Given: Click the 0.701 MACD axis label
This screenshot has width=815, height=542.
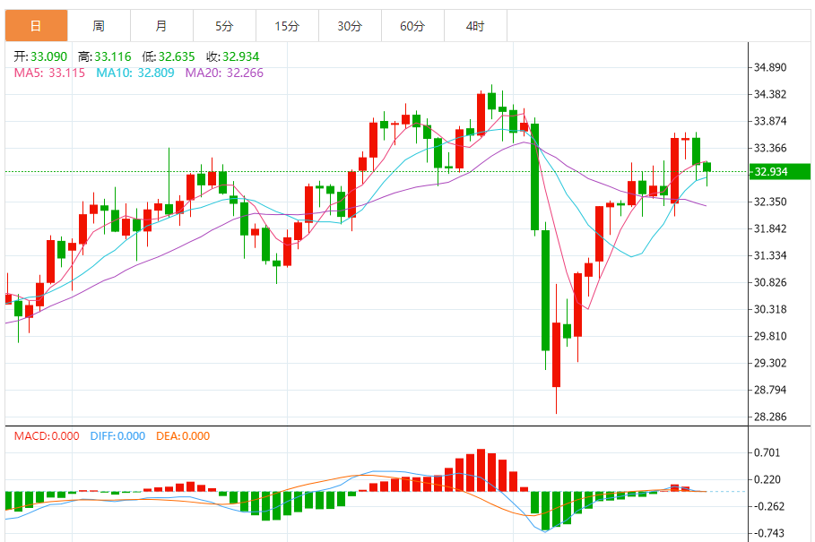Looking at the screenshot, I should tap(767, 452).
